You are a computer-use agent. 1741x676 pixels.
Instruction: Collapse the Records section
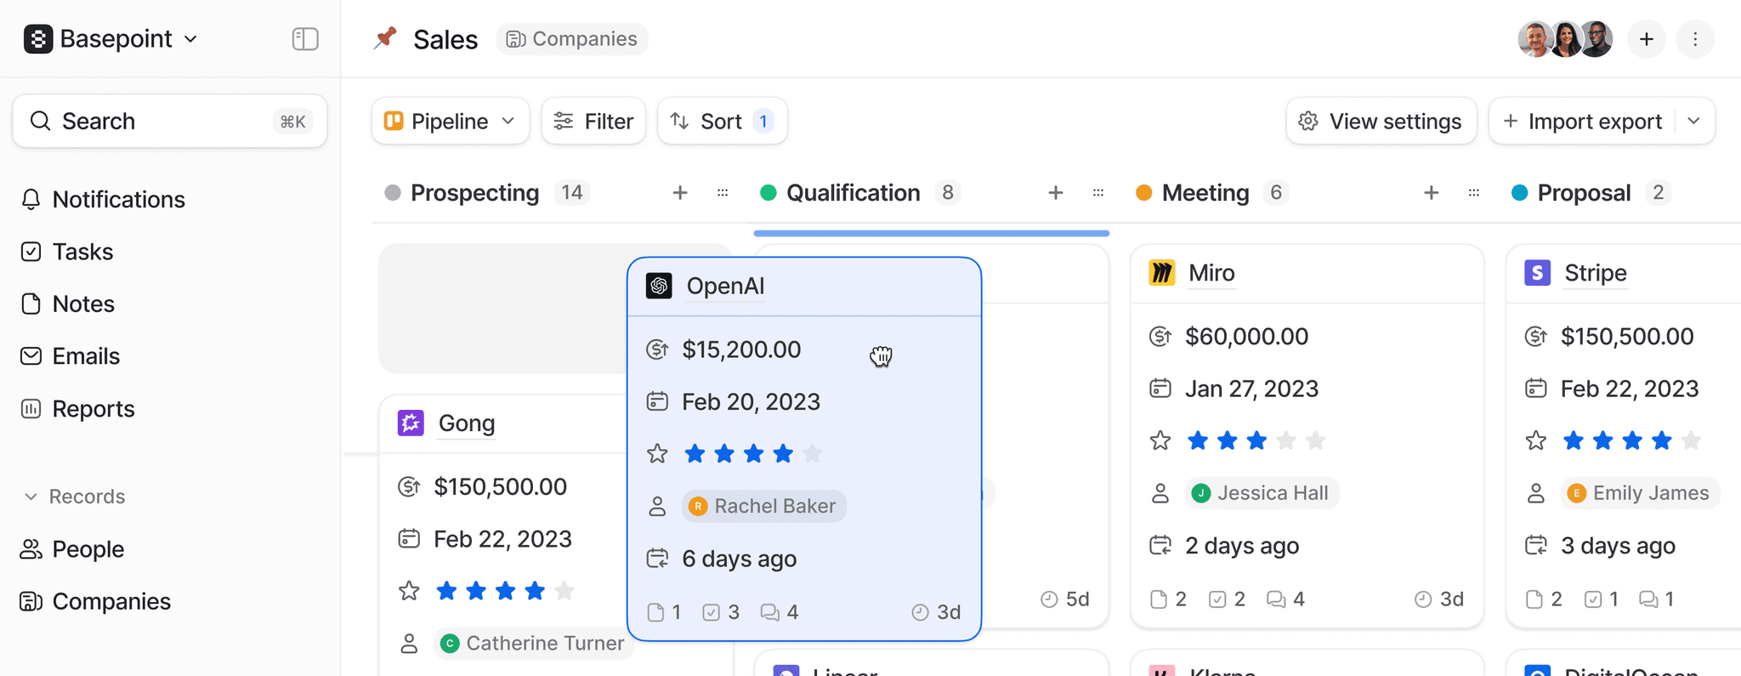[75, 497]
